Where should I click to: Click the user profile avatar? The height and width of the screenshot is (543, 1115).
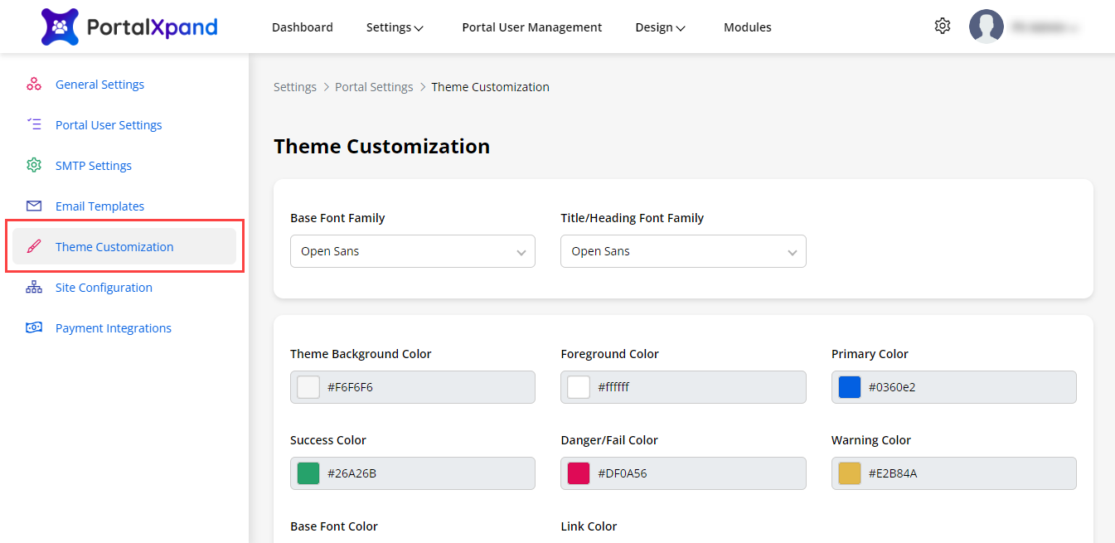coord(986,27)
